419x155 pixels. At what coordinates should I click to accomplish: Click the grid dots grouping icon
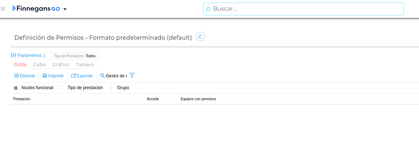coord(16,88)
